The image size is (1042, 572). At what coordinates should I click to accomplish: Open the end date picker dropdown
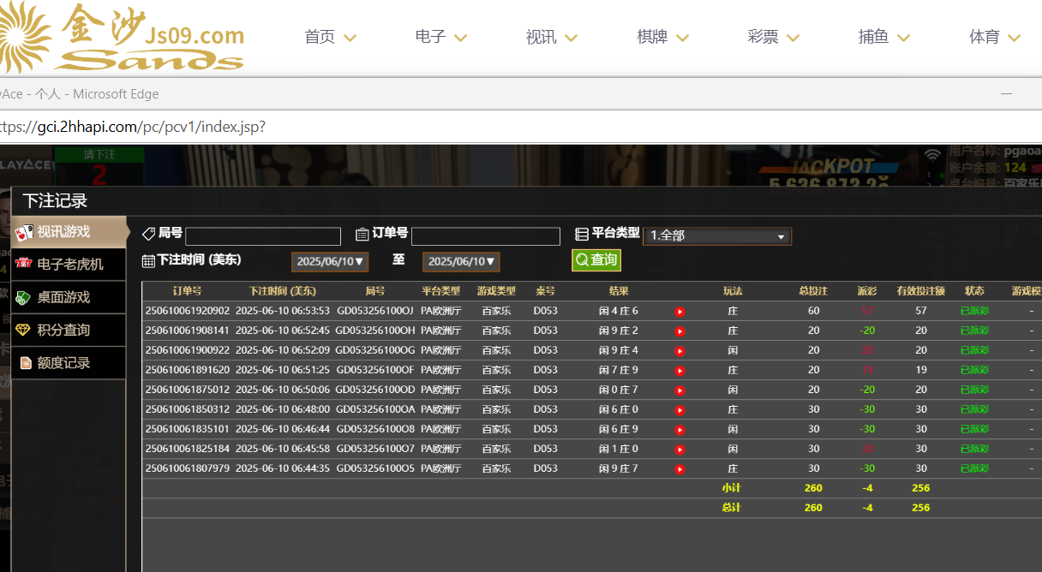pos(461,261)
